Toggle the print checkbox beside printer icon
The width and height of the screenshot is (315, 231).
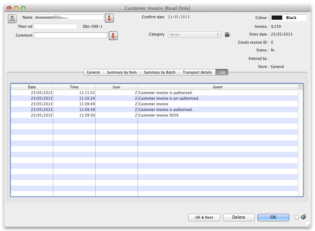[x=297, y=217]
